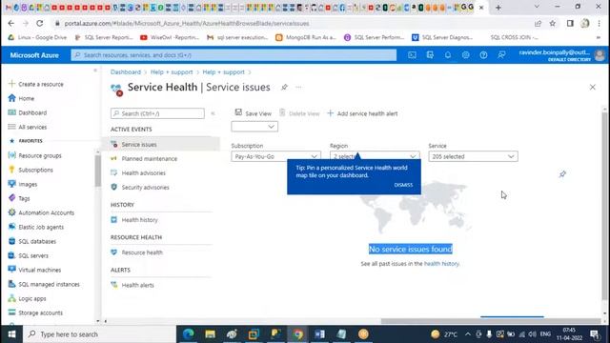Image resolution: width=610 pixels, height=343 pixels.
Task: Expand the Subscription Pay-As-You-Go dropdown
Action: pos(275,156)
